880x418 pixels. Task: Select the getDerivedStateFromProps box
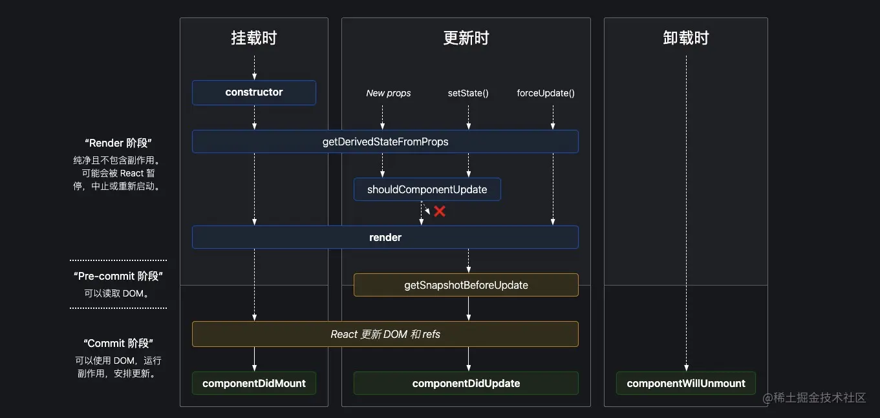(385, 141)
